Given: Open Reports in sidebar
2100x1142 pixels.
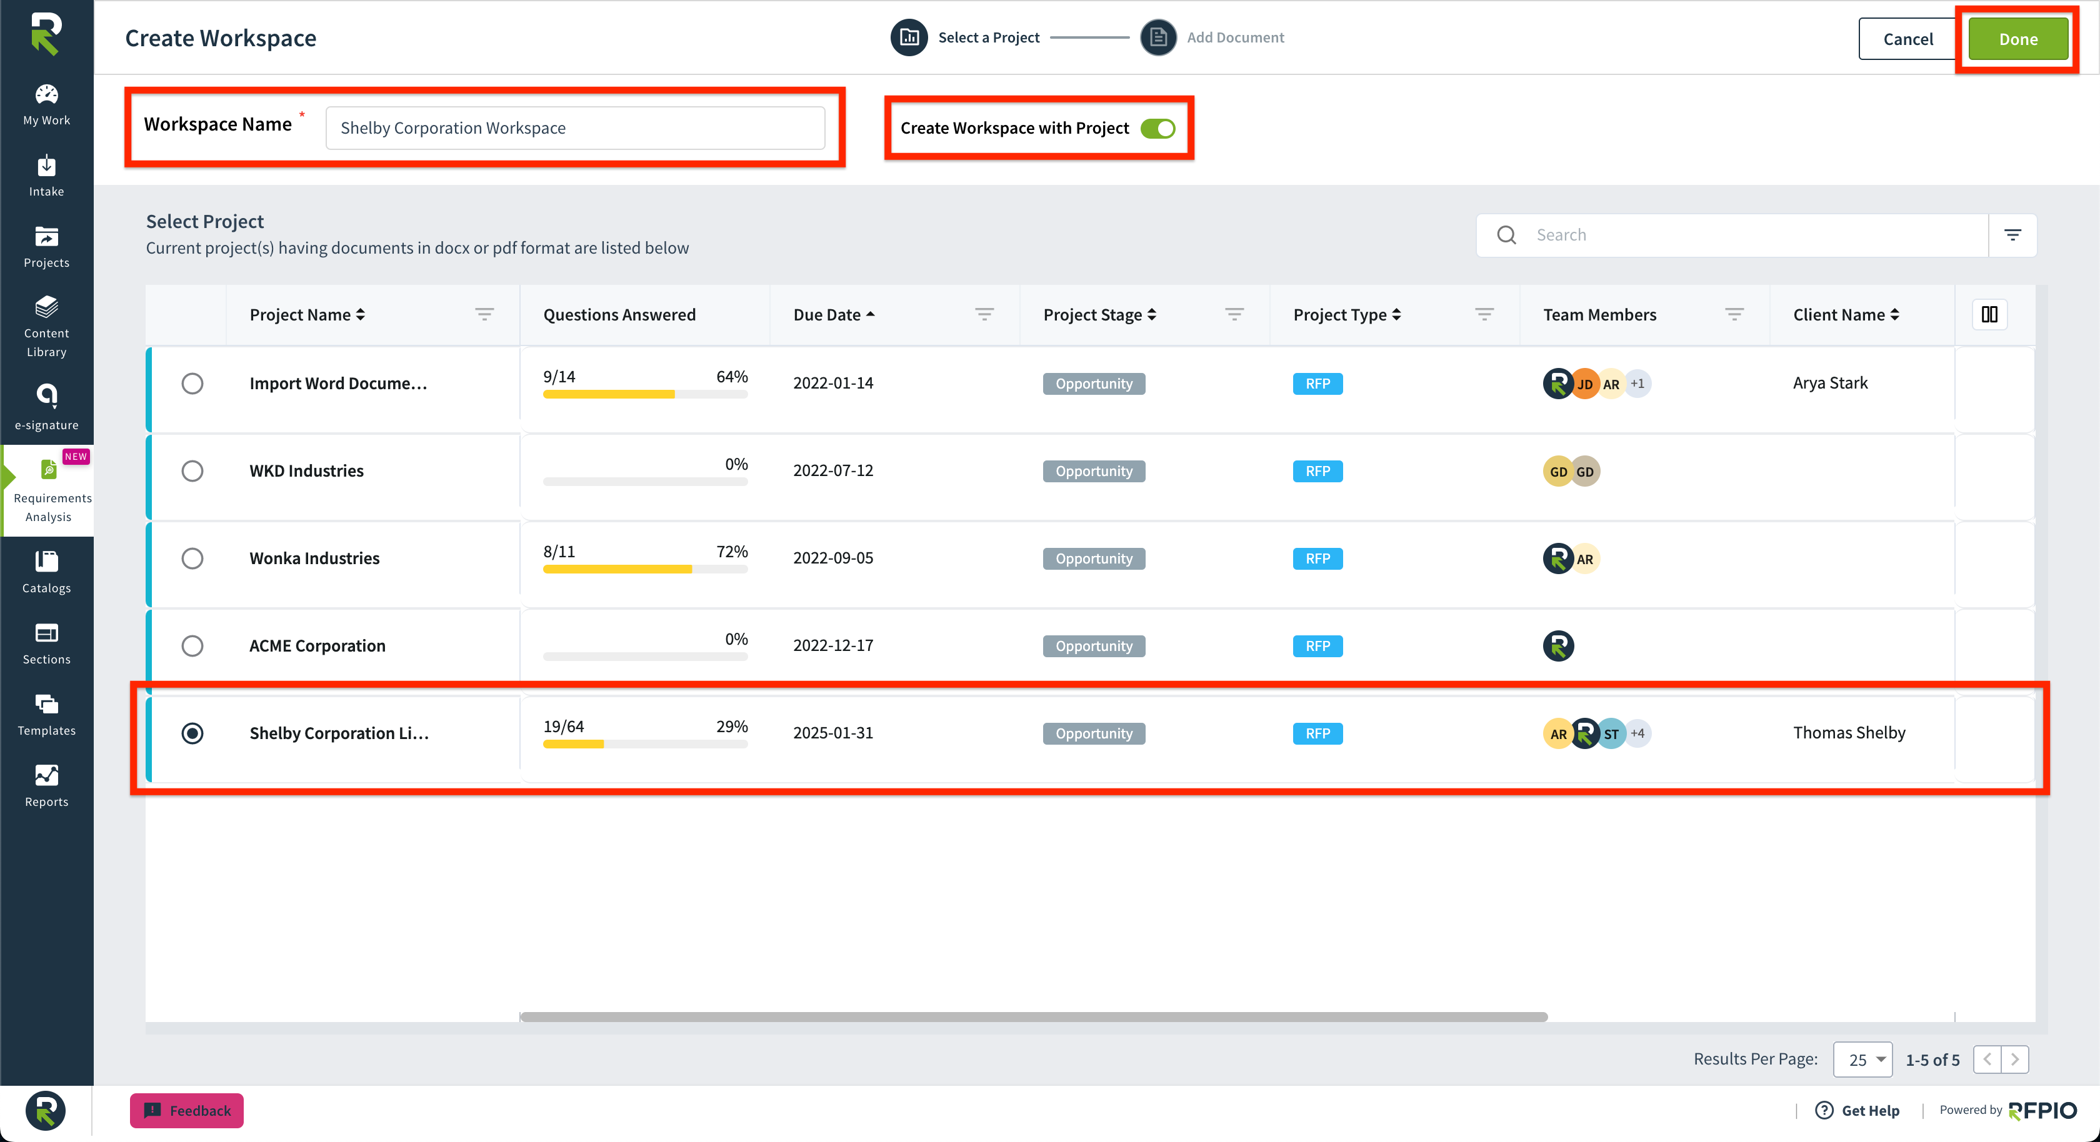Looking at the screenshot, I should click(x=46, y=786).
